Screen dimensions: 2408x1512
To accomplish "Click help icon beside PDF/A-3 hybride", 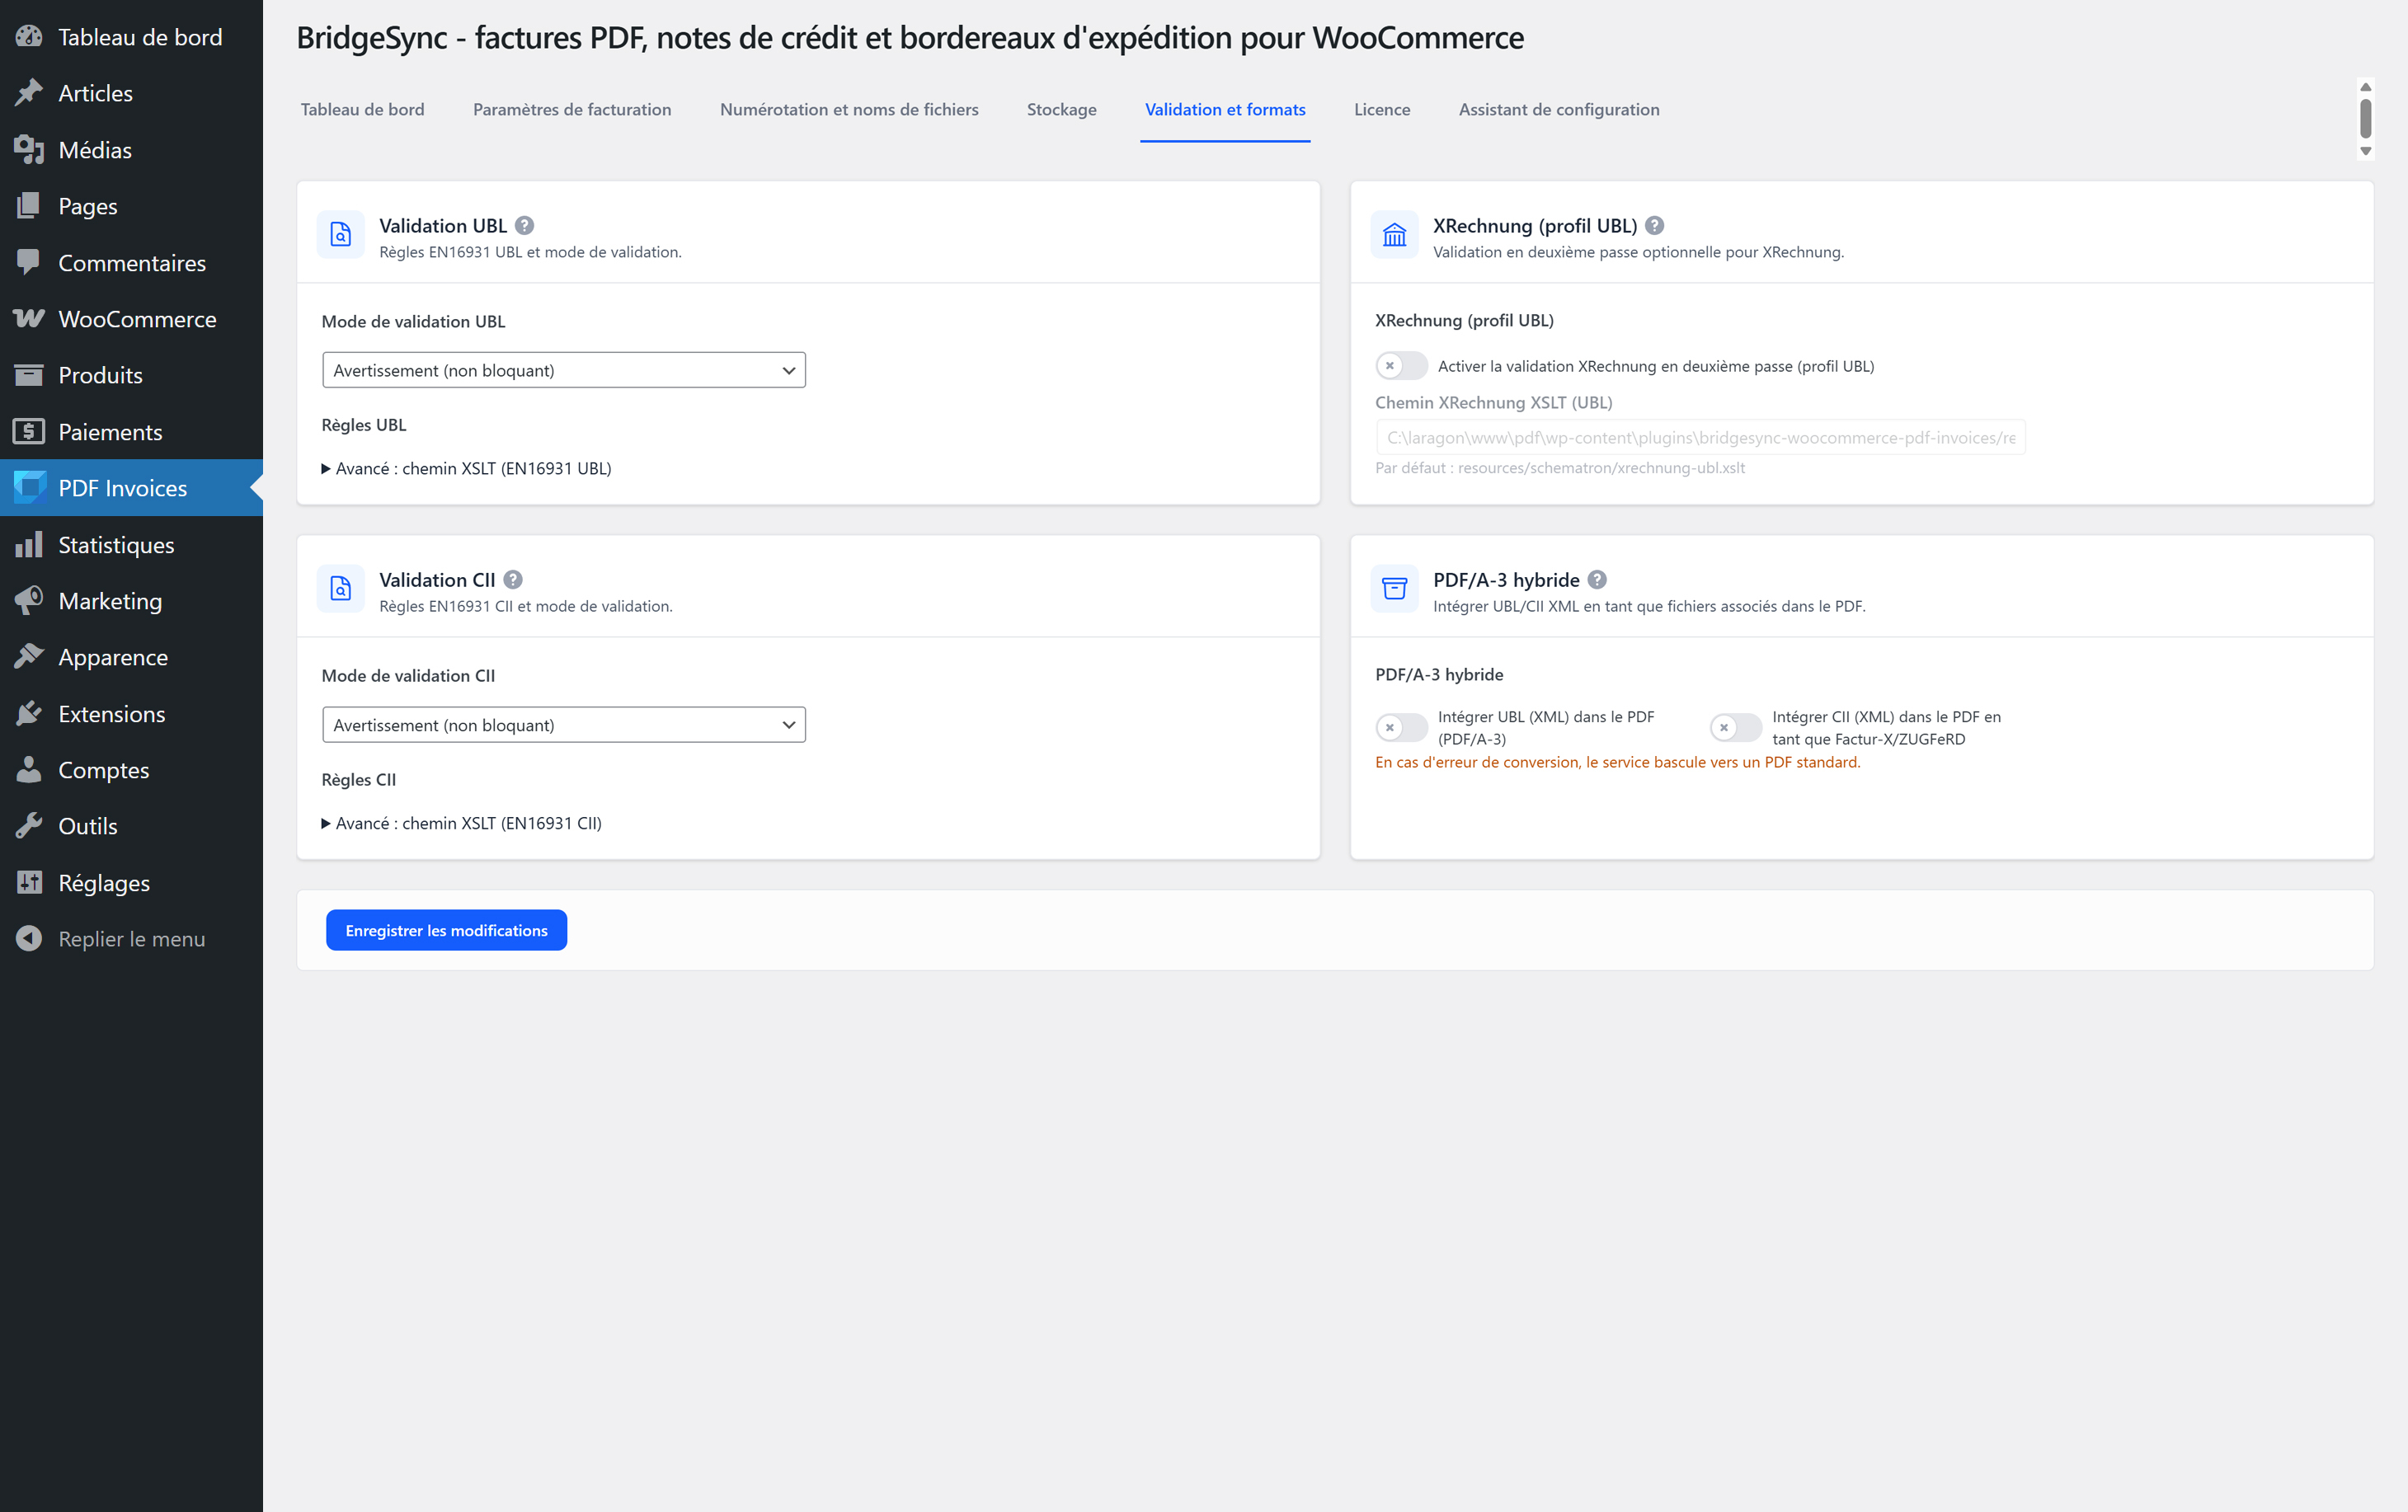I will click(1597, 579).
